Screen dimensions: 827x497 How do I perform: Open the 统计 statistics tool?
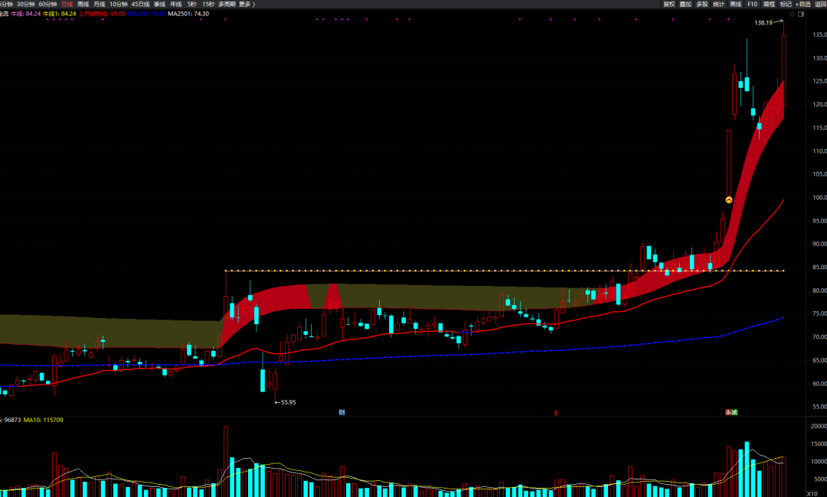click(x=719, y=5)
